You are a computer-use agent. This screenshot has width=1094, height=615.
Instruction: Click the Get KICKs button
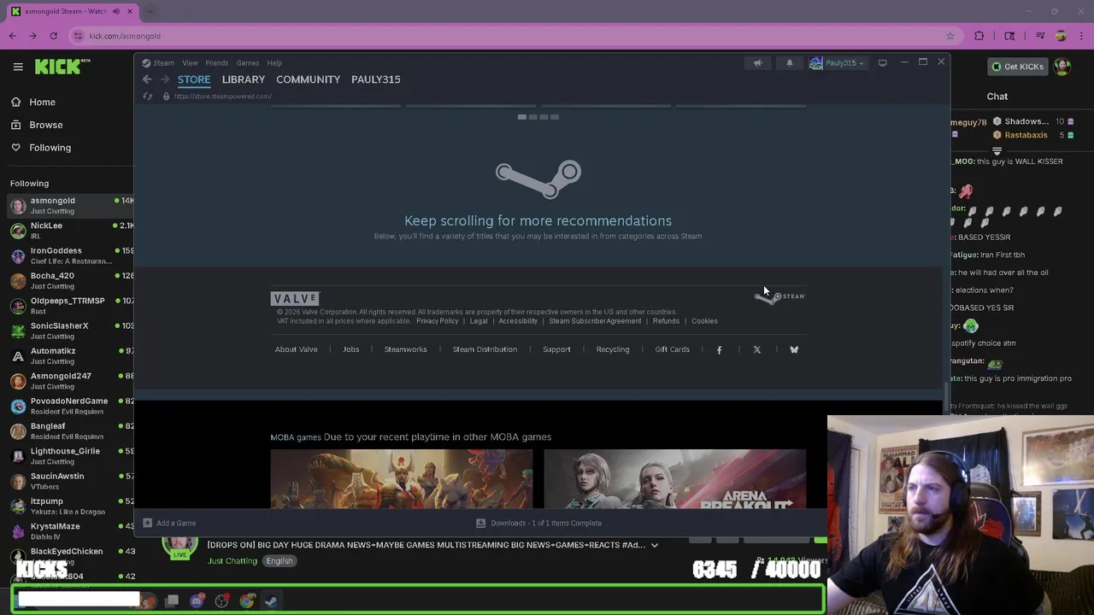1018,67
